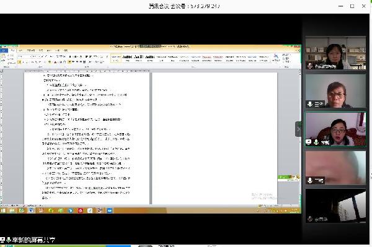The height and width of the screenshot is (247, 372).
Task: Select the top participant video thumbnail
Action: pos(335,53)
